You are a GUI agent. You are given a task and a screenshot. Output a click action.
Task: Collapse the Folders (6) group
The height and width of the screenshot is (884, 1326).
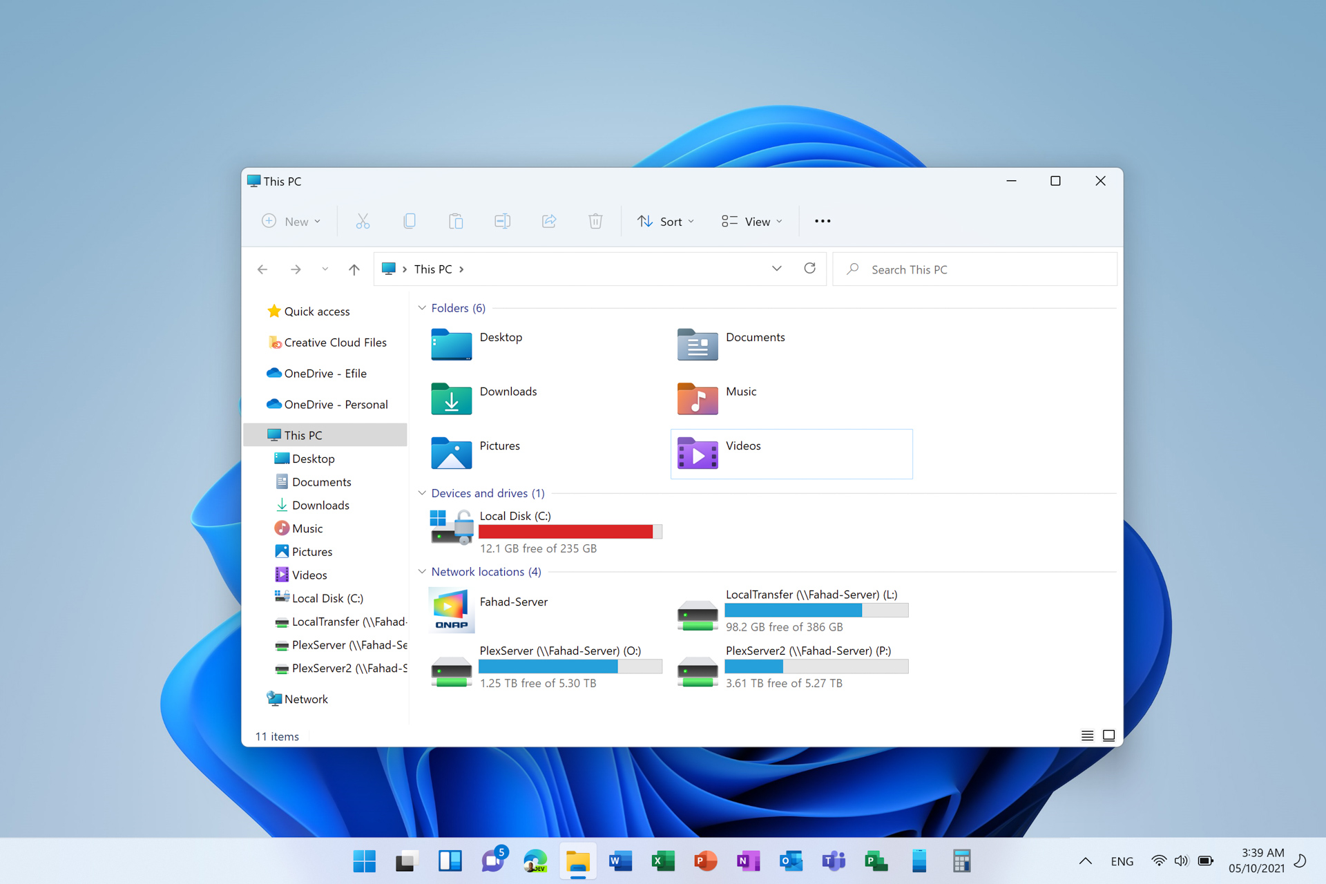(x=422, y=308)
